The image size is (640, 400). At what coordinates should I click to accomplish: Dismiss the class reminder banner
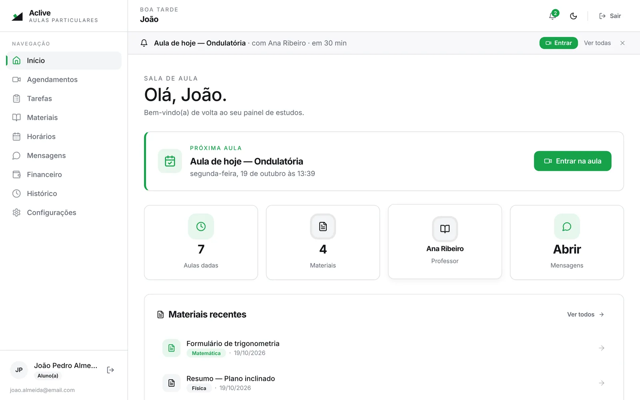point(622,43)
